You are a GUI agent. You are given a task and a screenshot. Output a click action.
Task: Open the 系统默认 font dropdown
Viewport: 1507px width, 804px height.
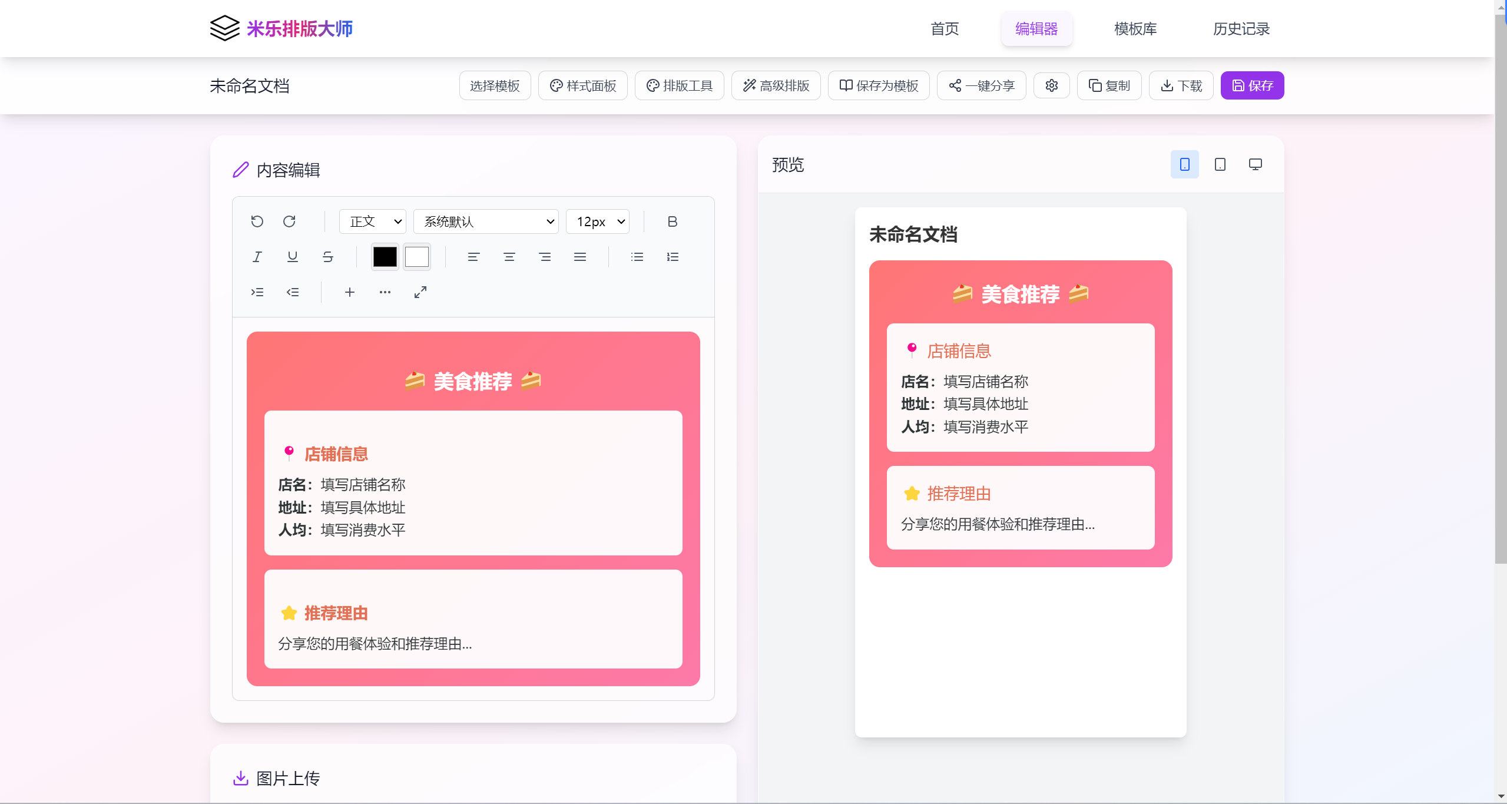(486, 221)
